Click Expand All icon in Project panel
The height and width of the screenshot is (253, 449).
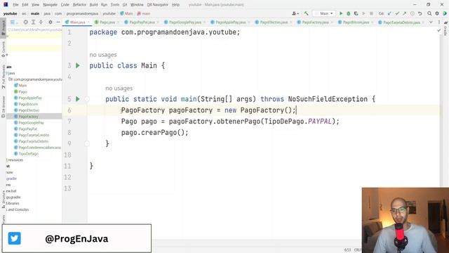(33, 22)
